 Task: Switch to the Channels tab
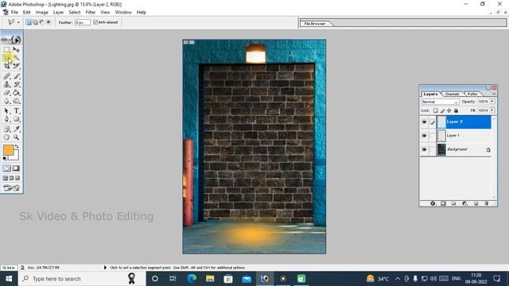tap(452, 94)
